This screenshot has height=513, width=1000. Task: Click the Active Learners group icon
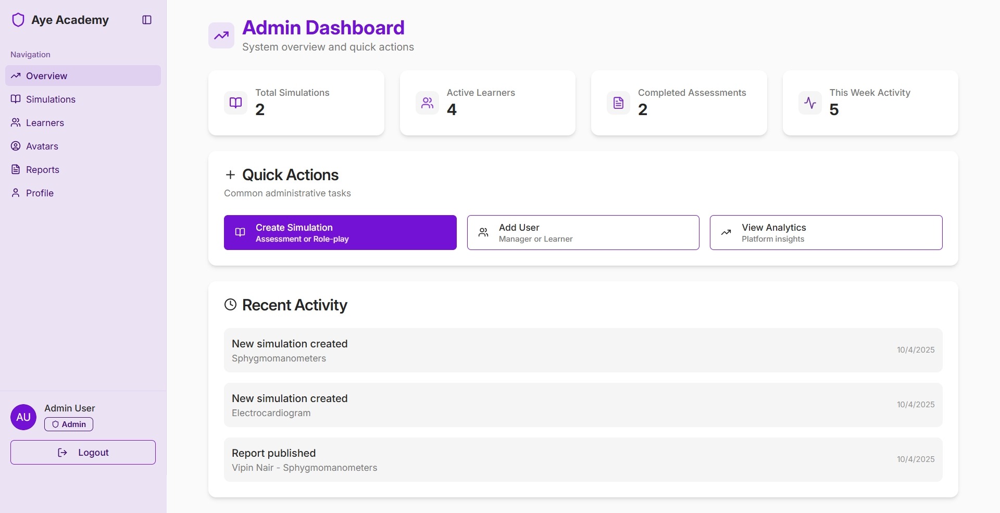tap(427, 103)
